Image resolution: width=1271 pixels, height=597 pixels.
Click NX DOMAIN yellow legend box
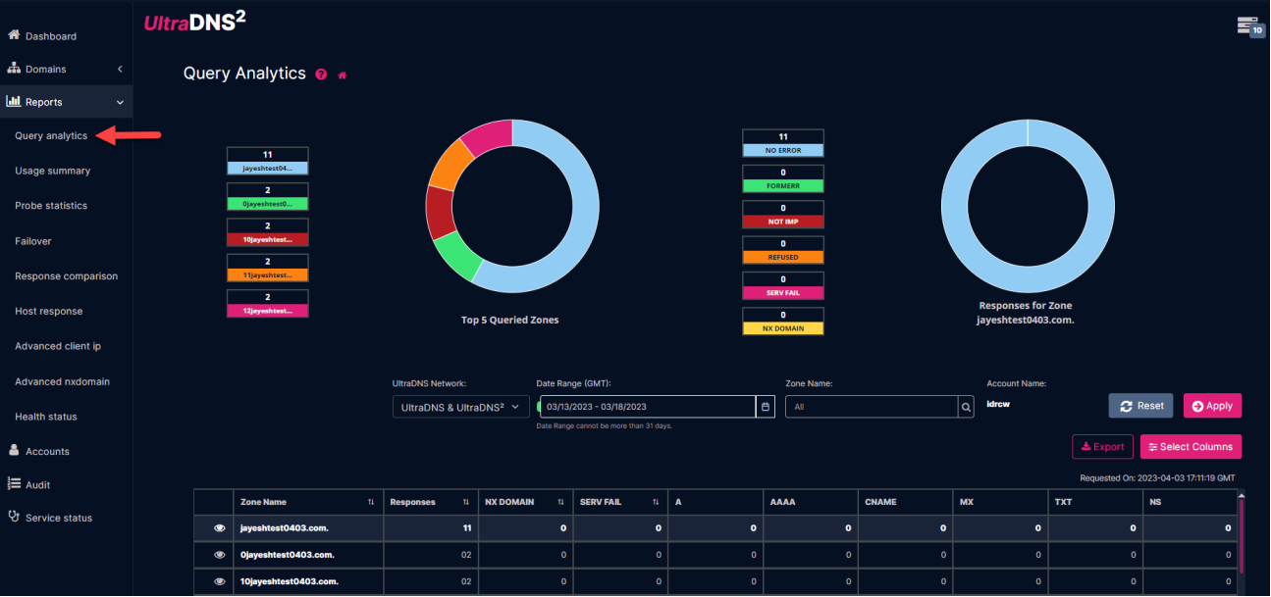(783, 322)
